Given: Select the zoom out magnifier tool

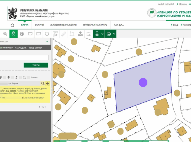Looking at the screenshot, I should pos(5,34).
